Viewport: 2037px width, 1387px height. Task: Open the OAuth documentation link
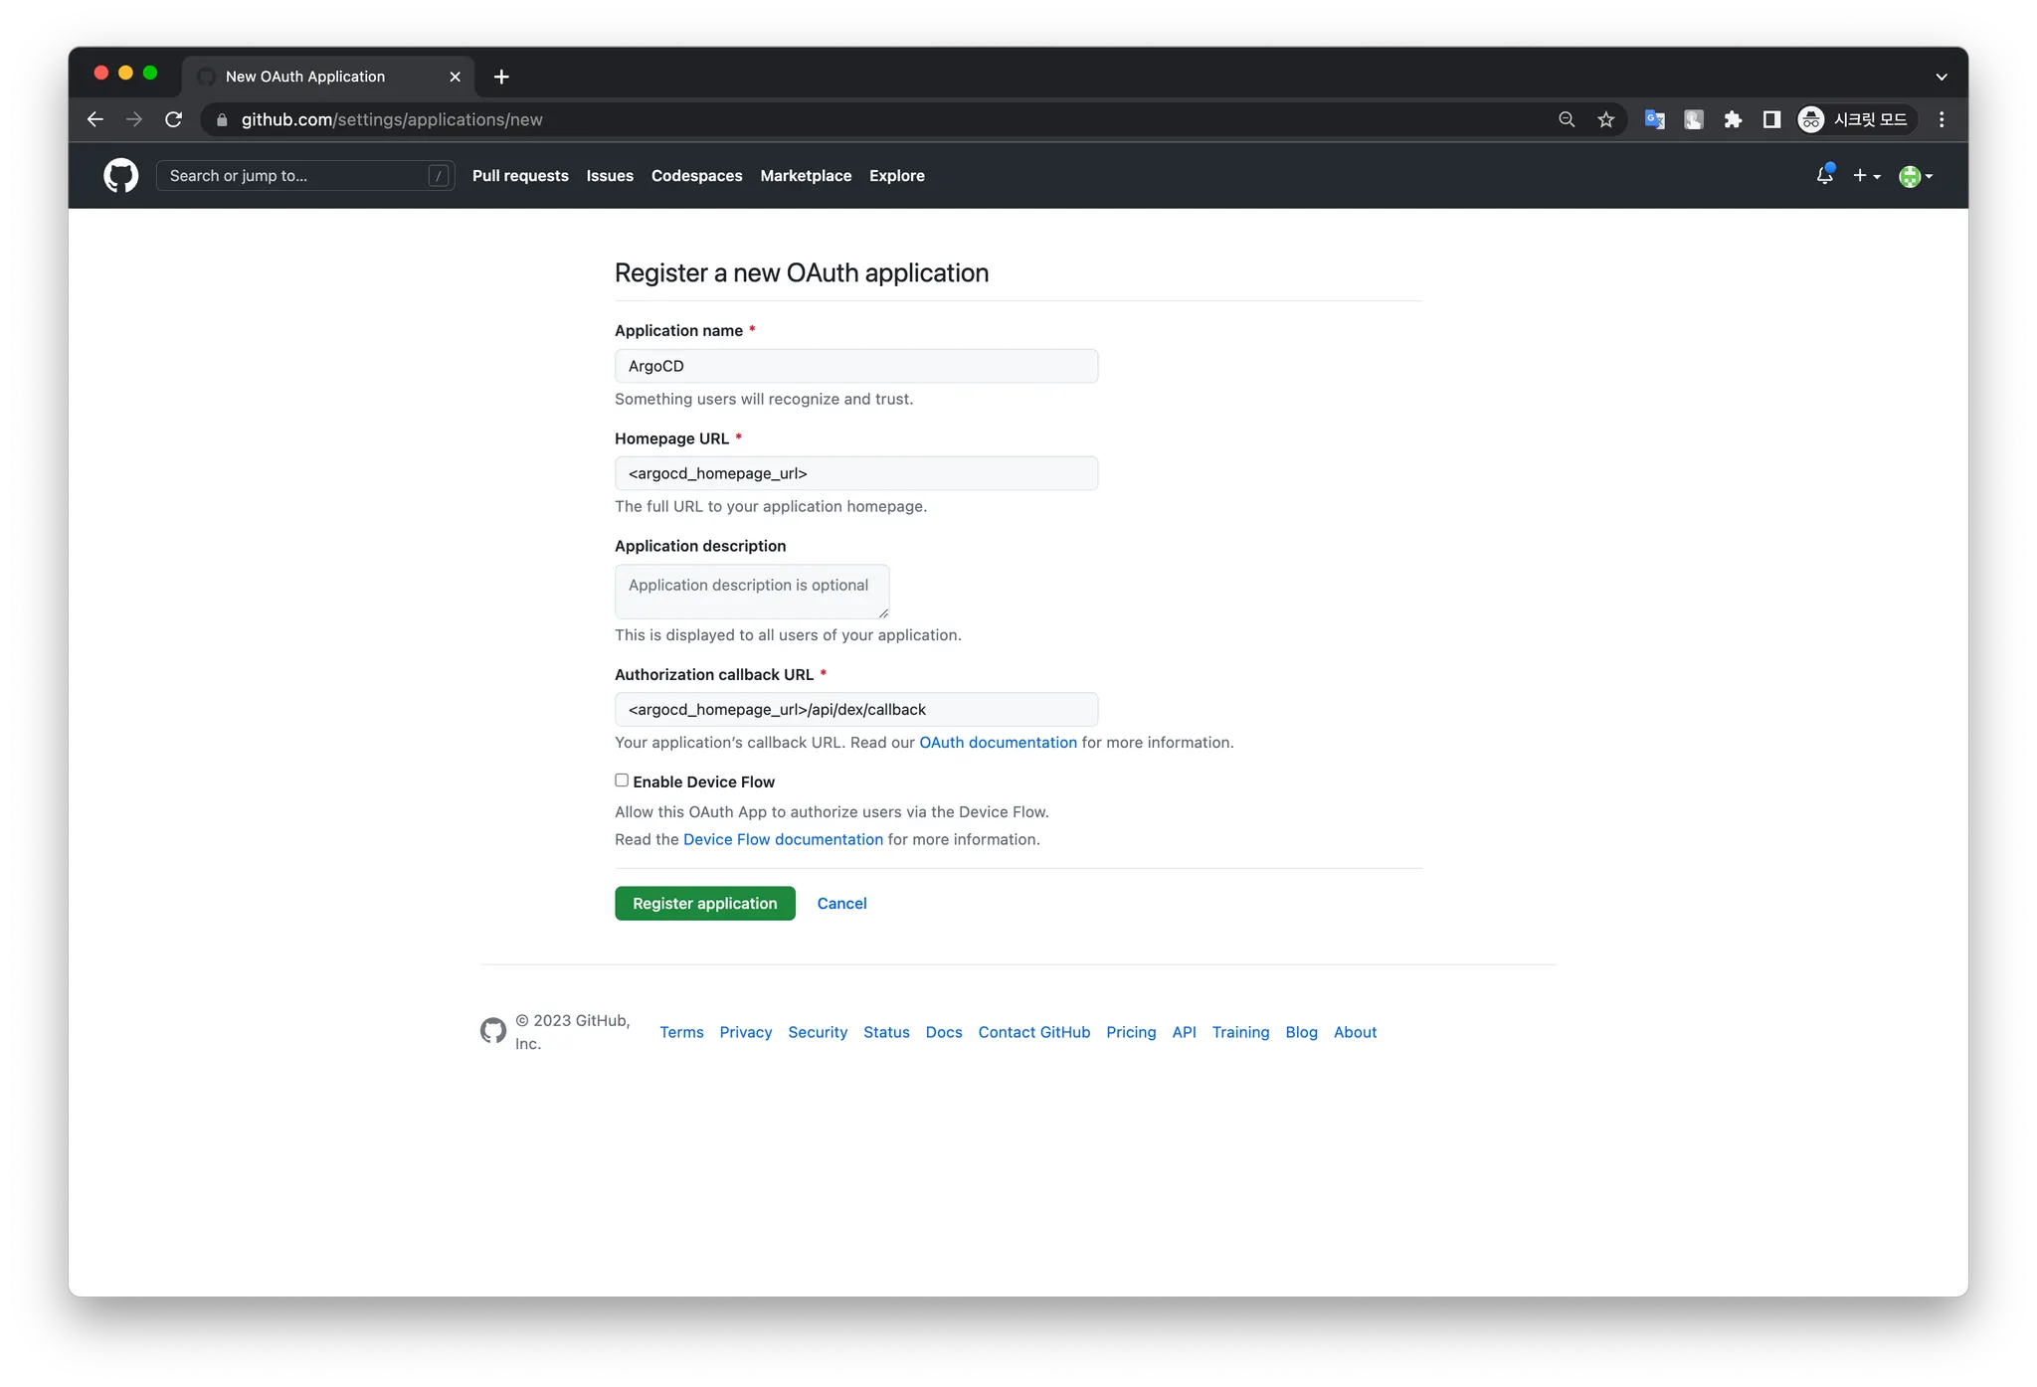[998, 743]
